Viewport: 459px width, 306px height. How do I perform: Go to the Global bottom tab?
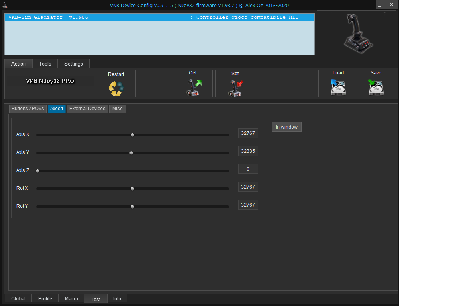click(18, 299)
